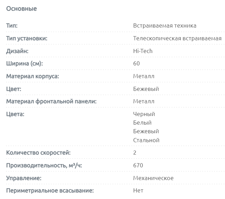This screenshot has height=199, width=225.
Task: Click the "Материал фронтальной панели:" label
Action: click(51, 101)
